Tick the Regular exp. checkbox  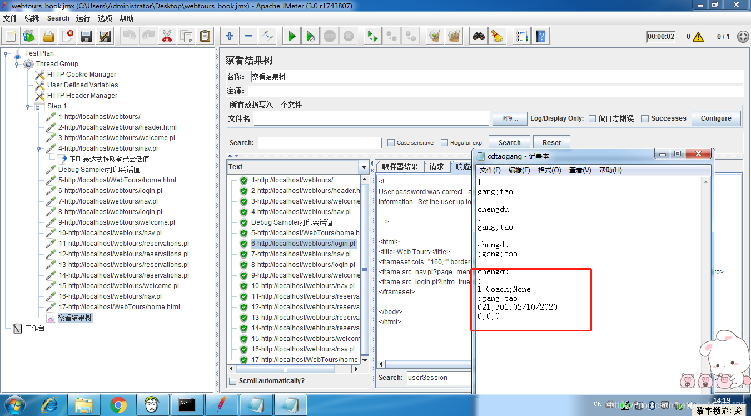[x=444, y=142]
